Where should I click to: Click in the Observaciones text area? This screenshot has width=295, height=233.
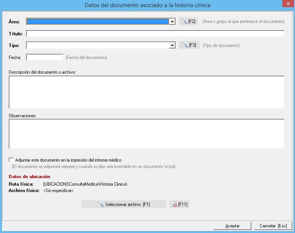[x=147, y=134]
